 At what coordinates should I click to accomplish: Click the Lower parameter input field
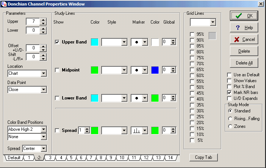[x=33, y=31]
